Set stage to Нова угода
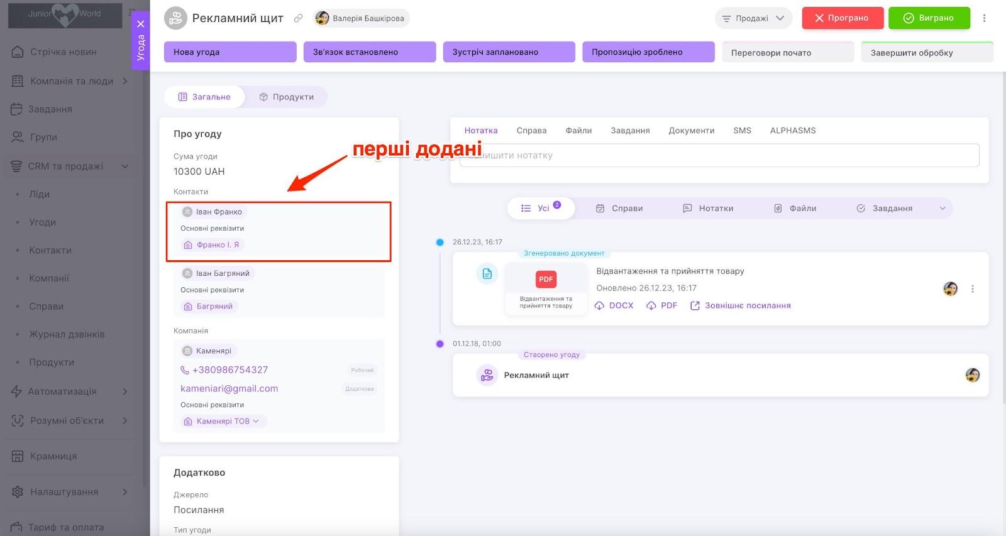Viewport: 1006px width, 536px height. coord(230,52)
